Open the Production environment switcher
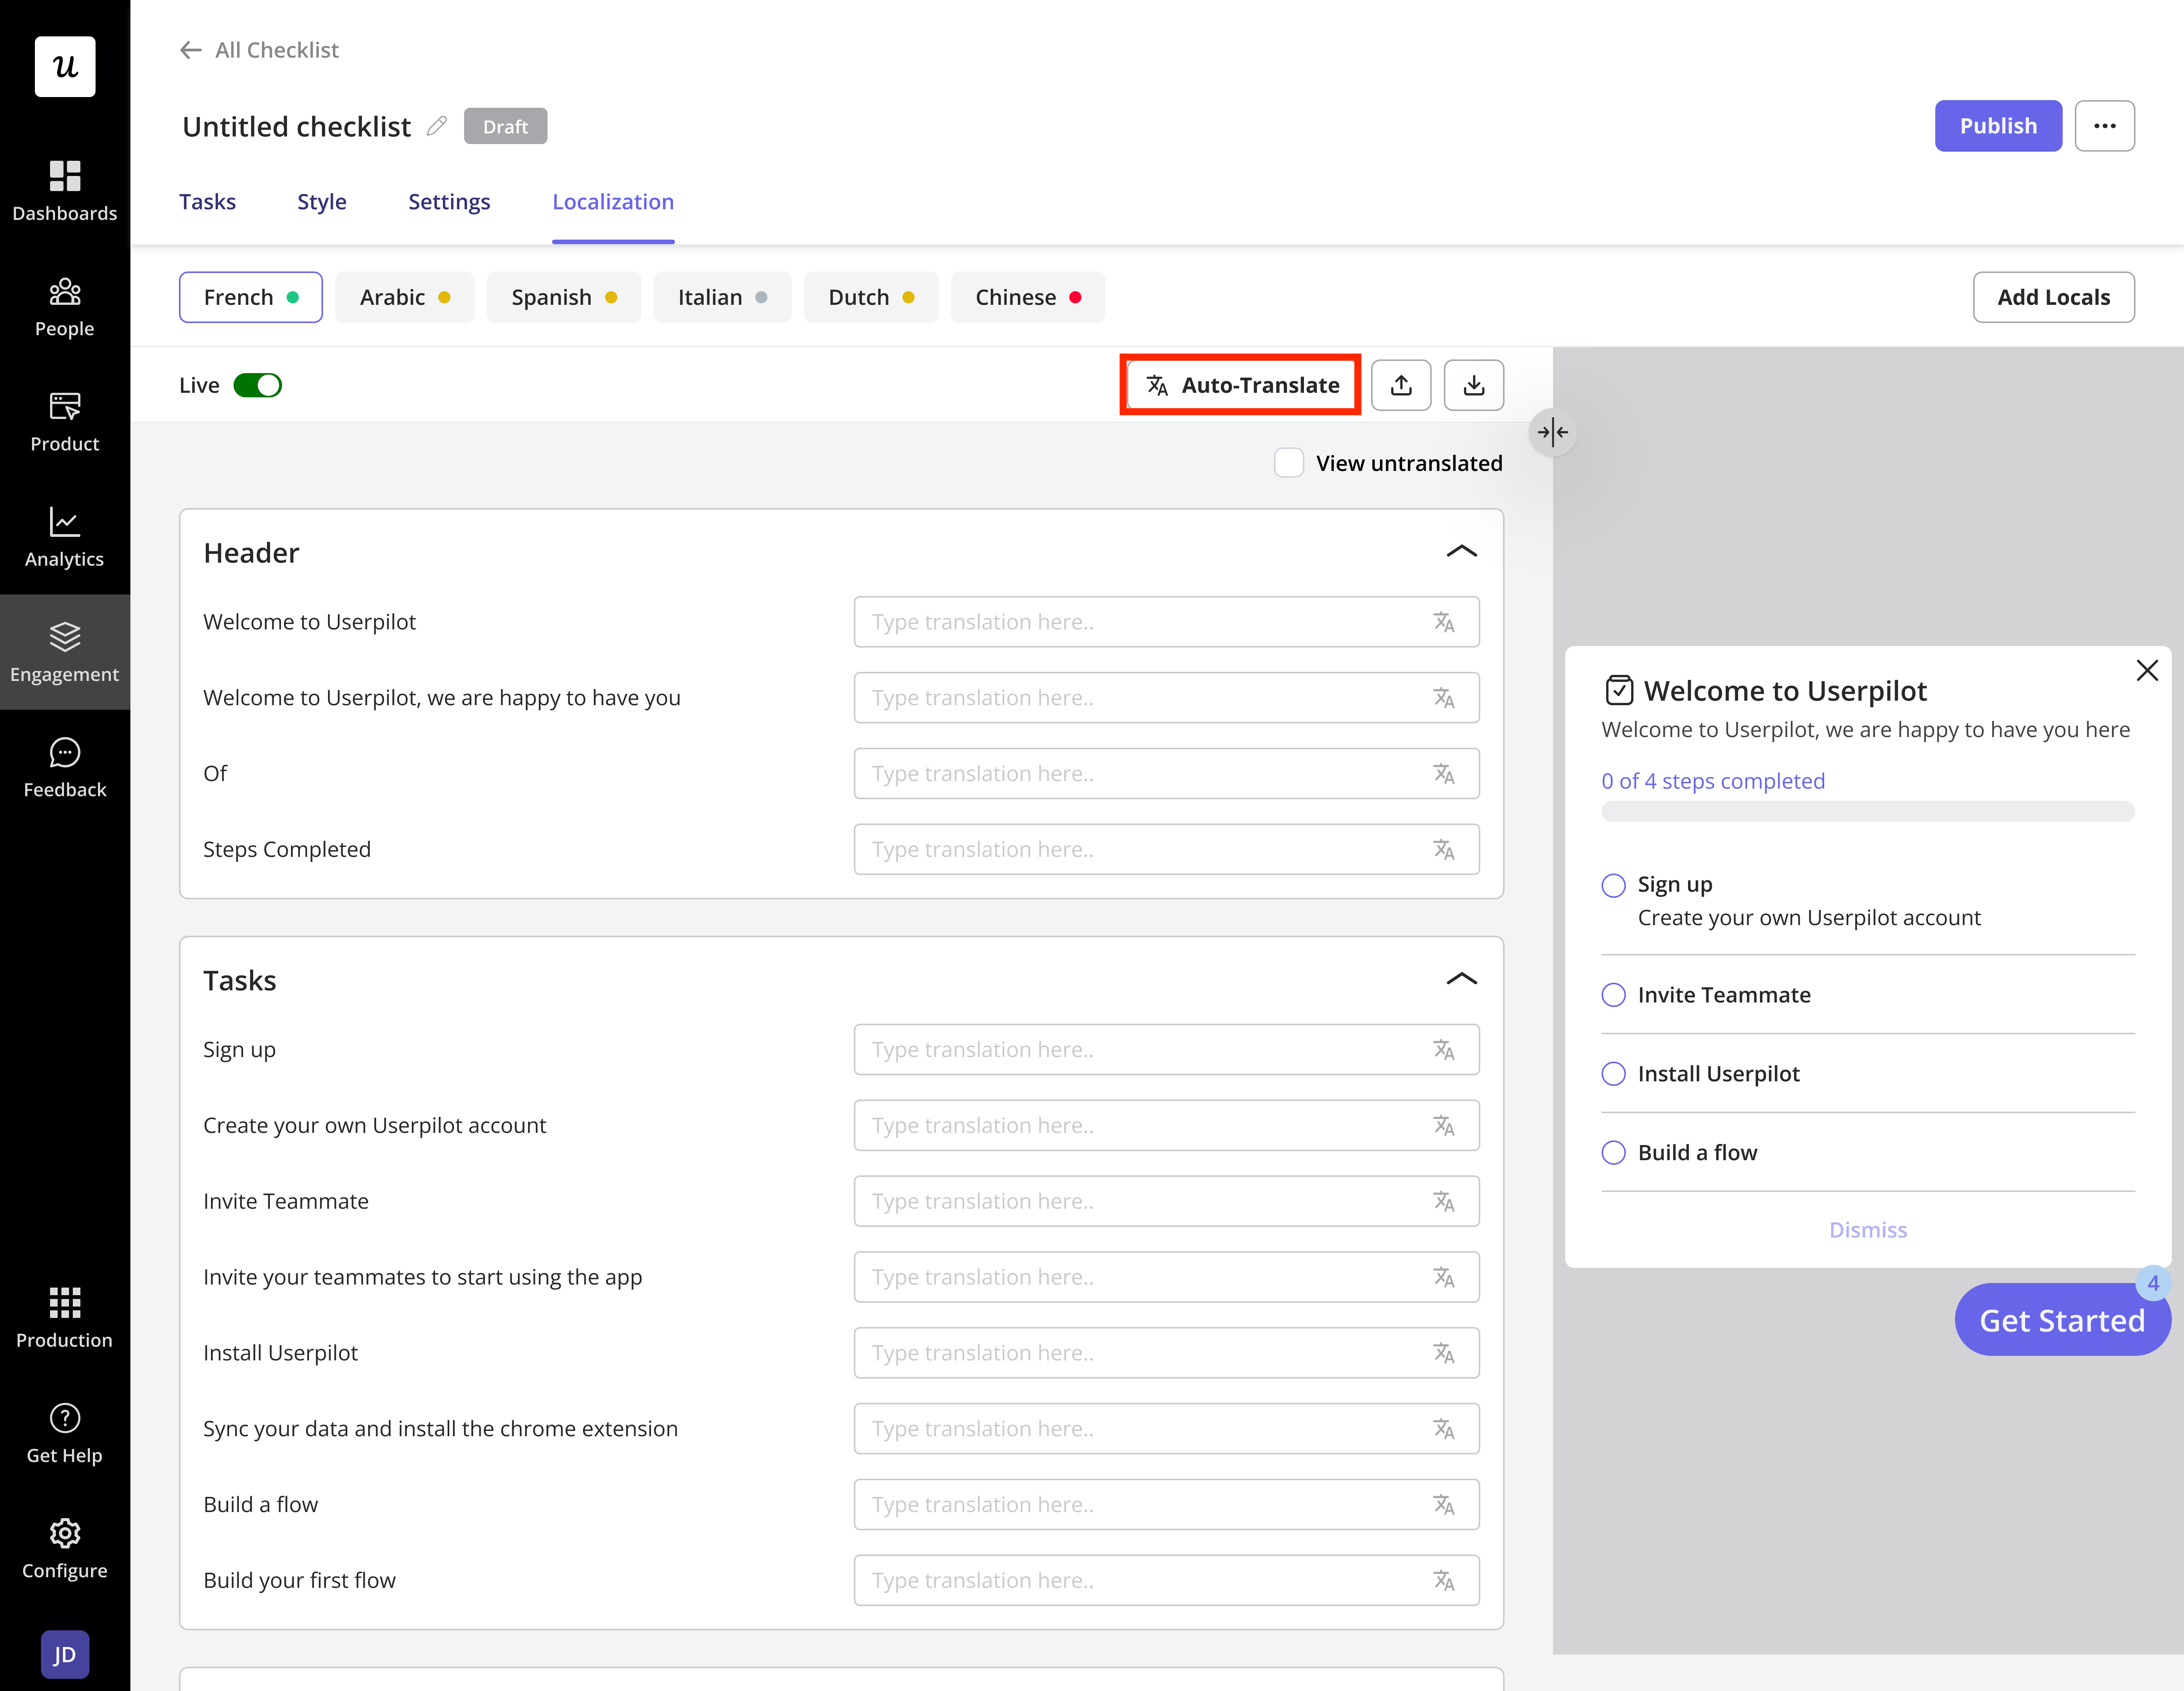Image resolution: width=2184 pixels, height=1691 pixels. pos(65,1318)
